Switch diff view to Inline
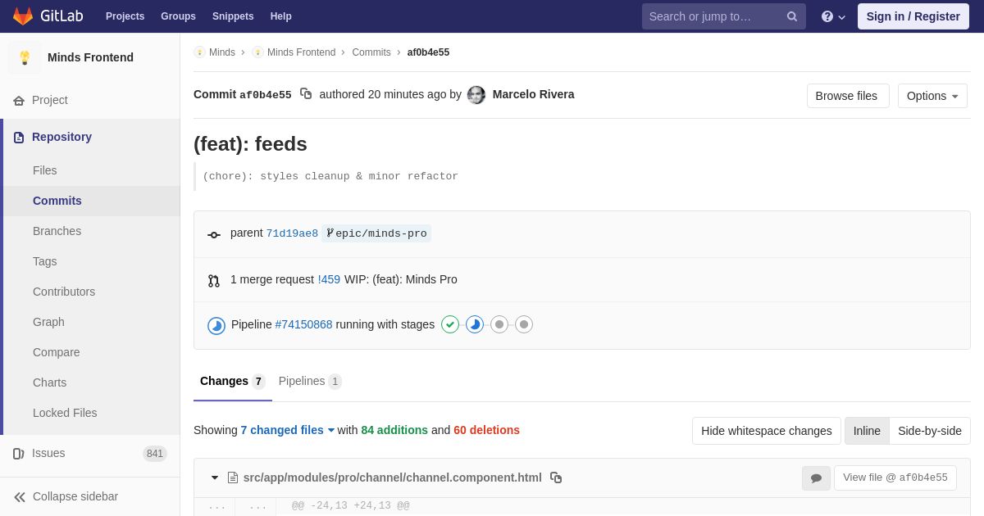Image resolution: width=984 pixels, height=516 pixels. click(867, 431)
